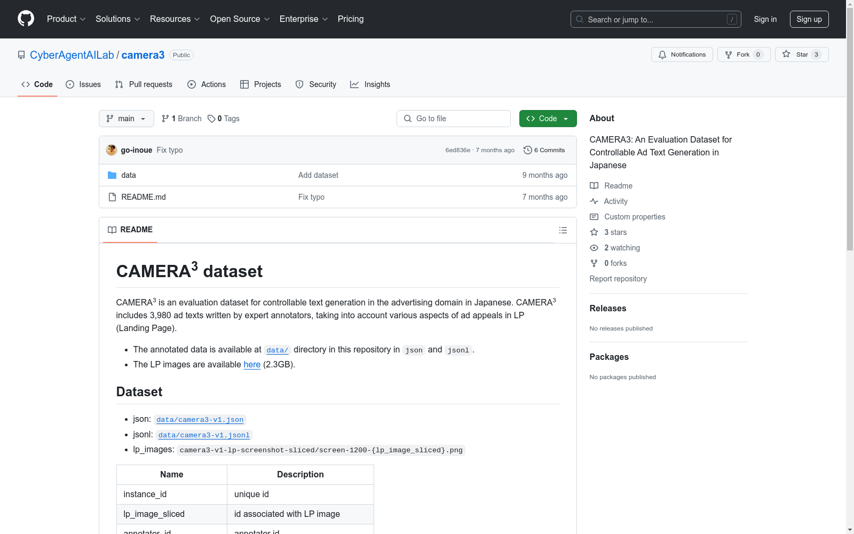Open the camera3 repository link
Viewport: 854px width, 534px height.
[x=143, y=55]
